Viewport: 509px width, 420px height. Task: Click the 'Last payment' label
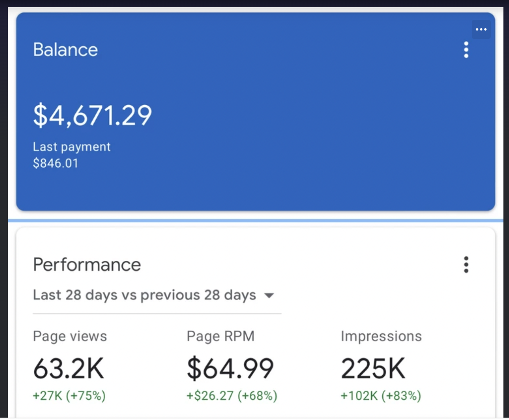(x=72, y=147)
